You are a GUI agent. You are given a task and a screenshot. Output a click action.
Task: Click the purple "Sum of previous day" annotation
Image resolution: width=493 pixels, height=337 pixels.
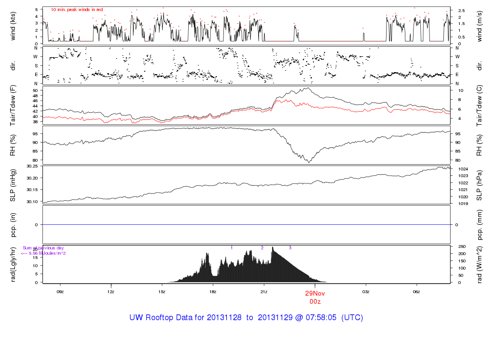coord(43,248)
